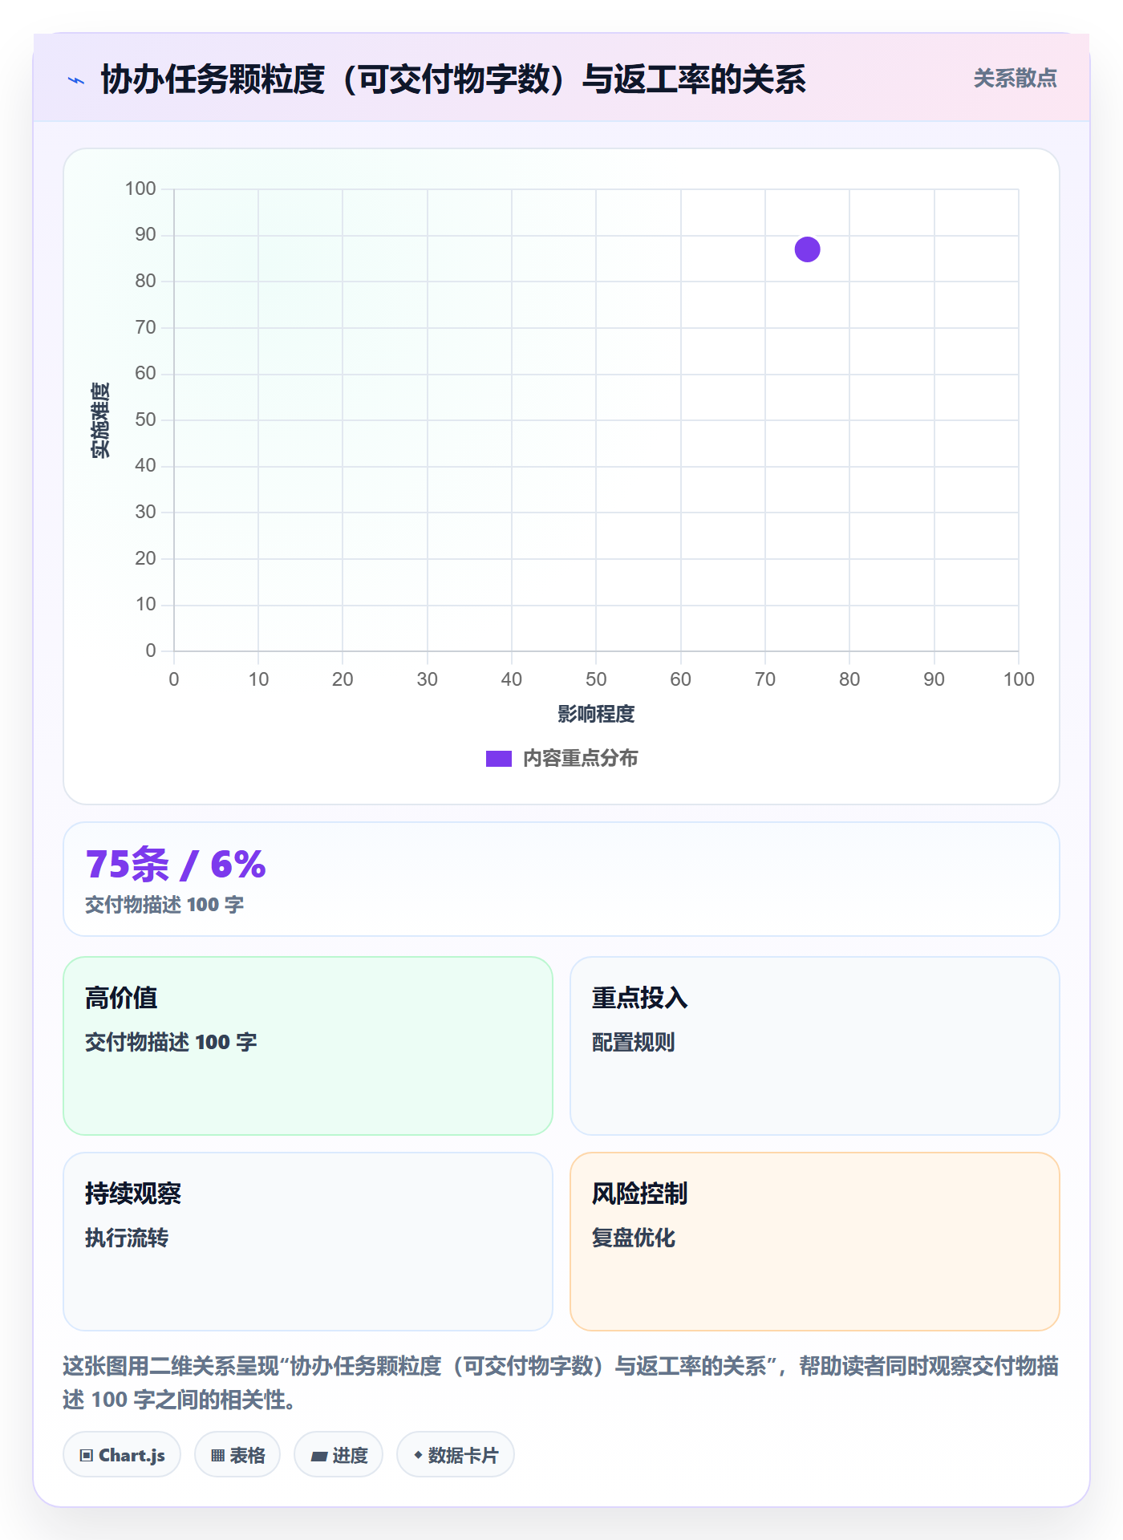Click the grid icon on 表格 chip

pos(217,1455)
